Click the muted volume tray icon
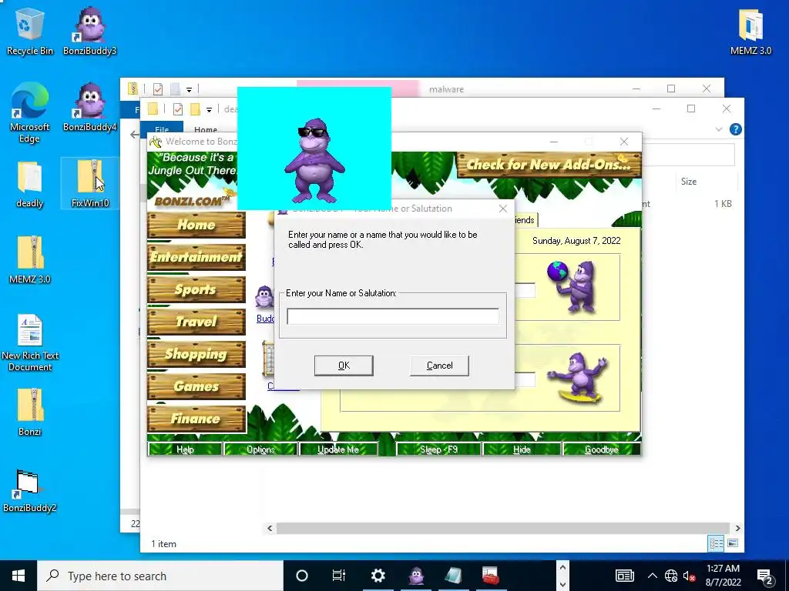This screenshot has height=591, width=789. click(x=689, y=576)
